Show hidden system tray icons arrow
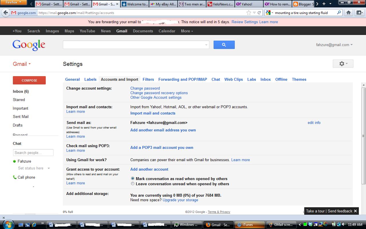 coord(300,225)
